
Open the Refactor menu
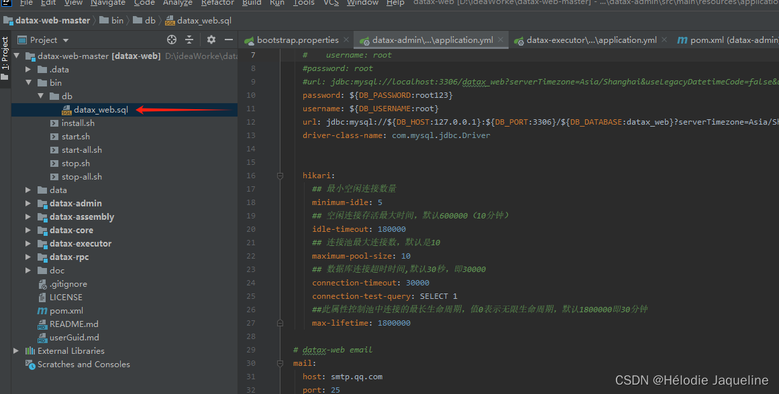pos(217,3)
